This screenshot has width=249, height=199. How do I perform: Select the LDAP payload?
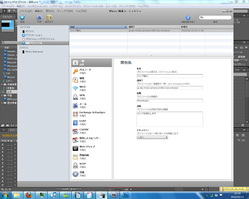click(x=91, y=122)
